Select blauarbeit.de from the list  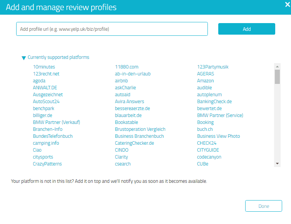pos(128,115)
